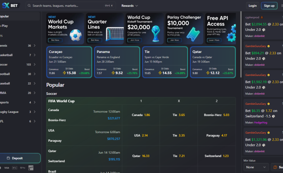Select Switzerland 1.23 odds

(217, 156)
